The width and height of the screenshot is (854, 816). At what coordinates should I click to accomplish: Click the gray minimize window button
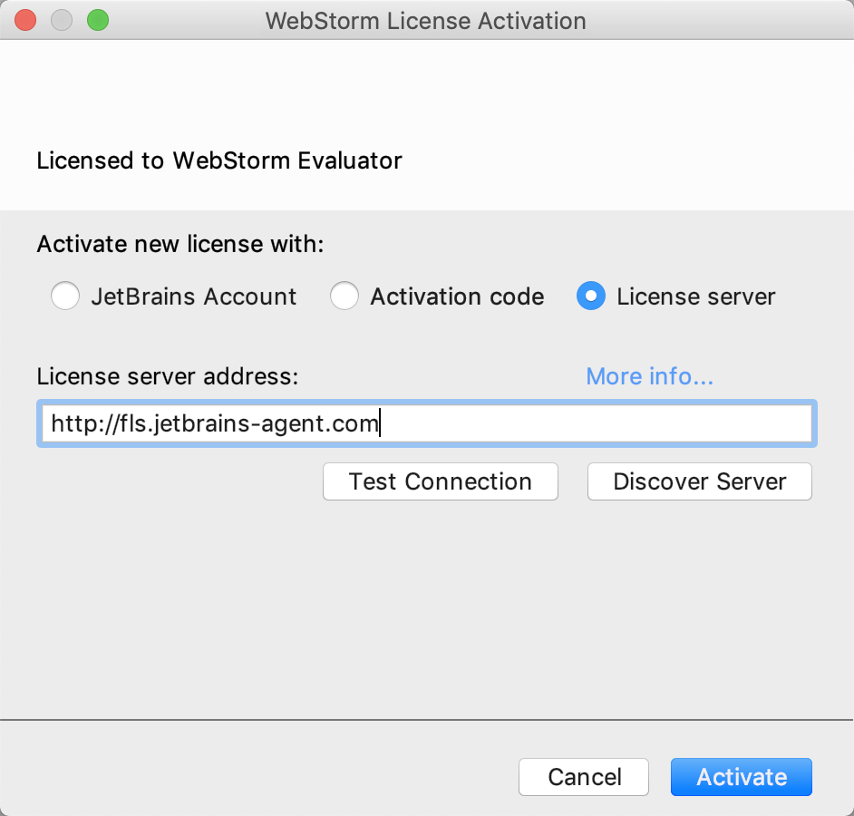point(62,21)
